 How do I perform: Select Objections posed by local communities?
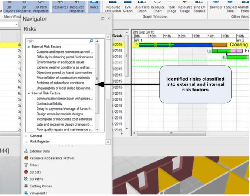[x=64, y=73]
